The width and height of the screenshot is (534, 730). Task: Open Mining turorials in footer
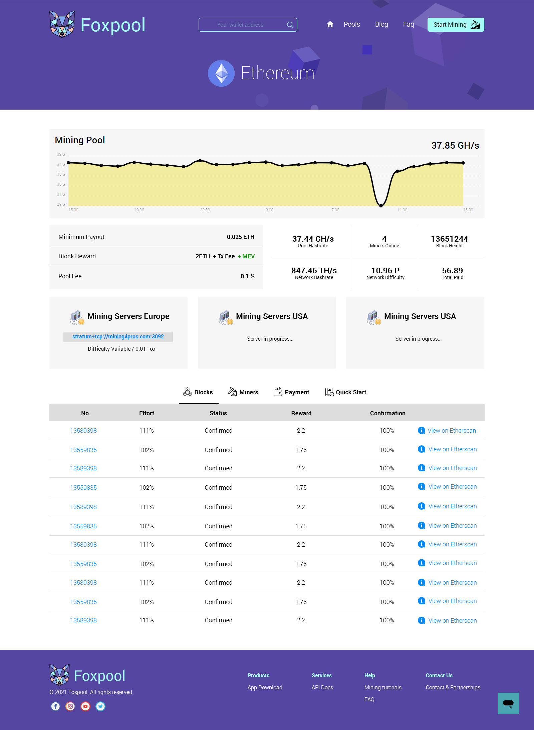[383, 687]
